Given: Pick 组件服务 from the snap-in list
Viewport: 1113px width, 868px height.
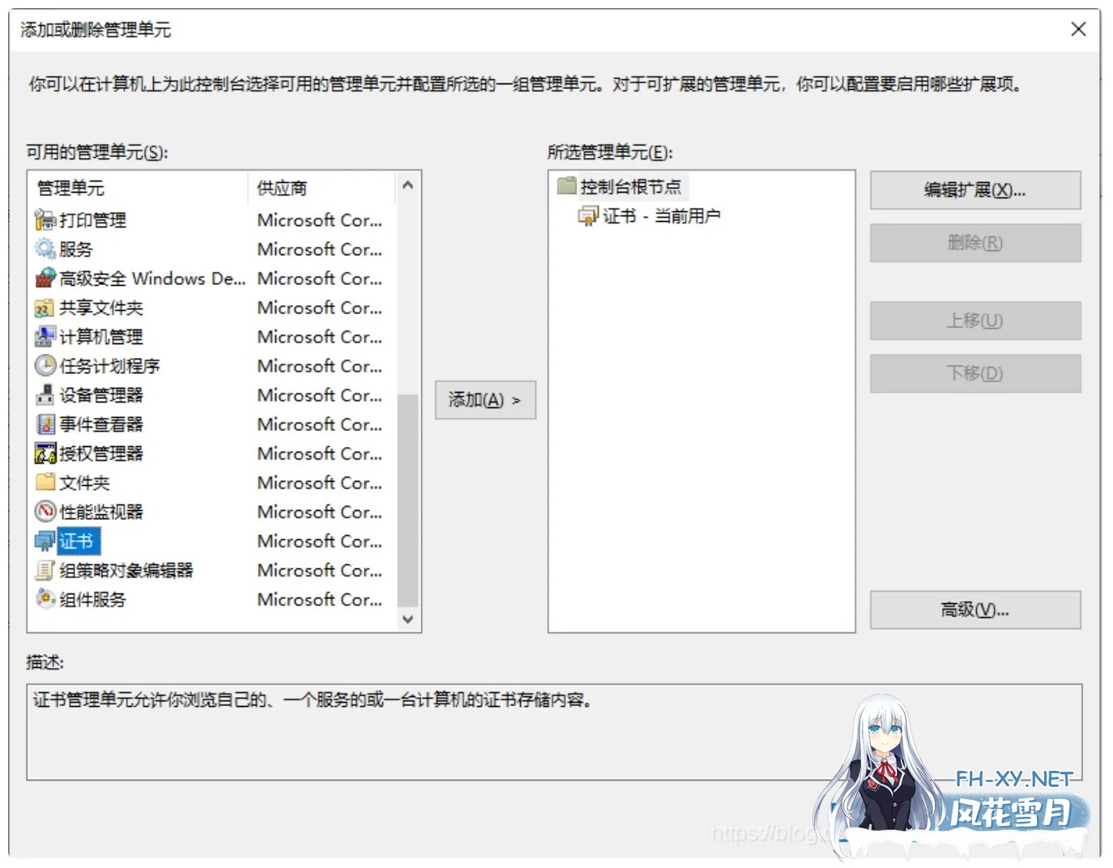Looking at the screenshot, I should [93, 599].
